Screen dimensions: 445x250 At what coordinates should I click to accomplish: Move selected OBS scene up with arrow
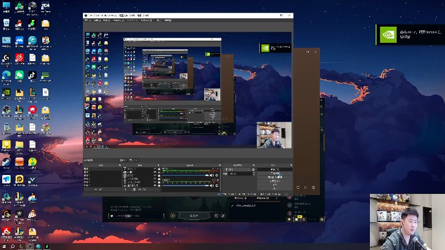(x=96, y=189)
